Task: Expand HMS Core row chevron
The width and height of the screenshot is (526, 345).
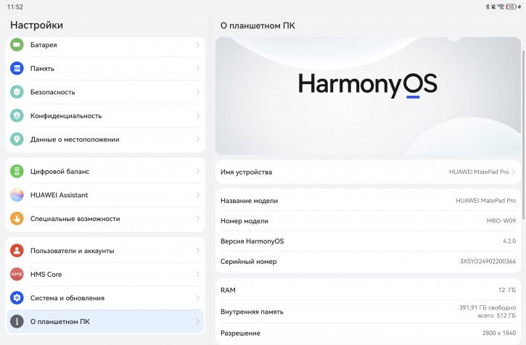Action: click(x=197, y=274)
